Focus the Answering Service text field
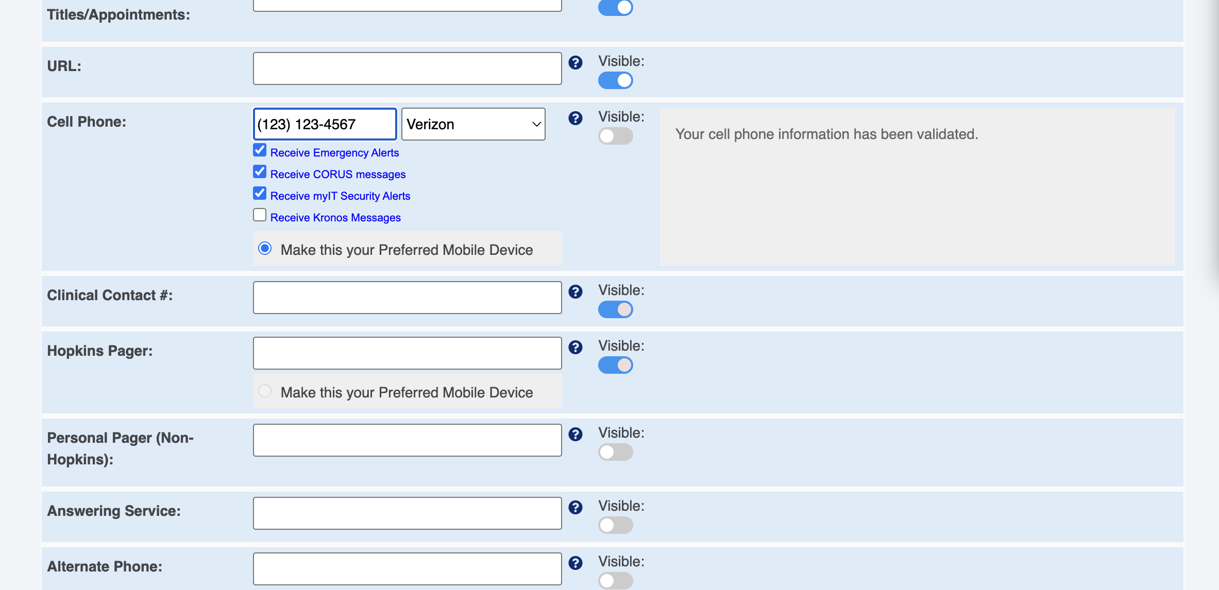This screenshot has height=590, width=1219. tap(407, 513)
